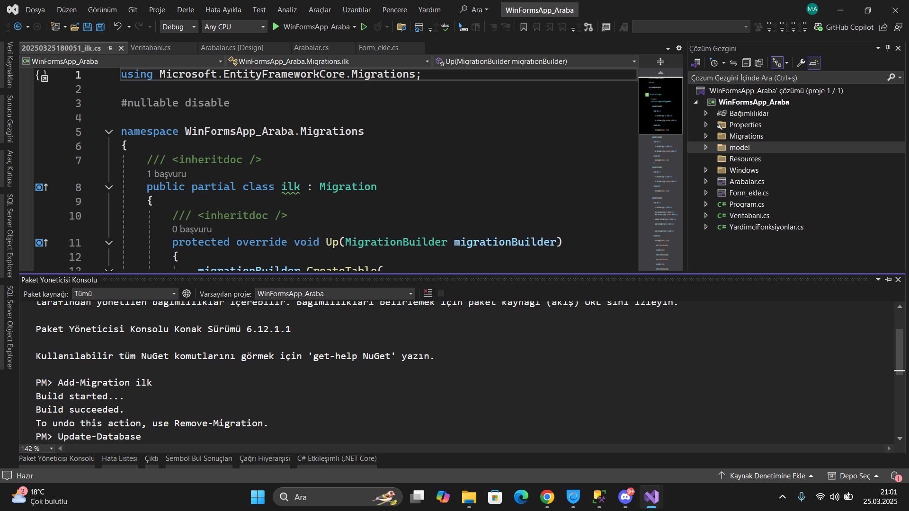Toggle Preview Selected Items button
Image resolution: width=909 pixels, height=511 pixels.
[814, 63]
